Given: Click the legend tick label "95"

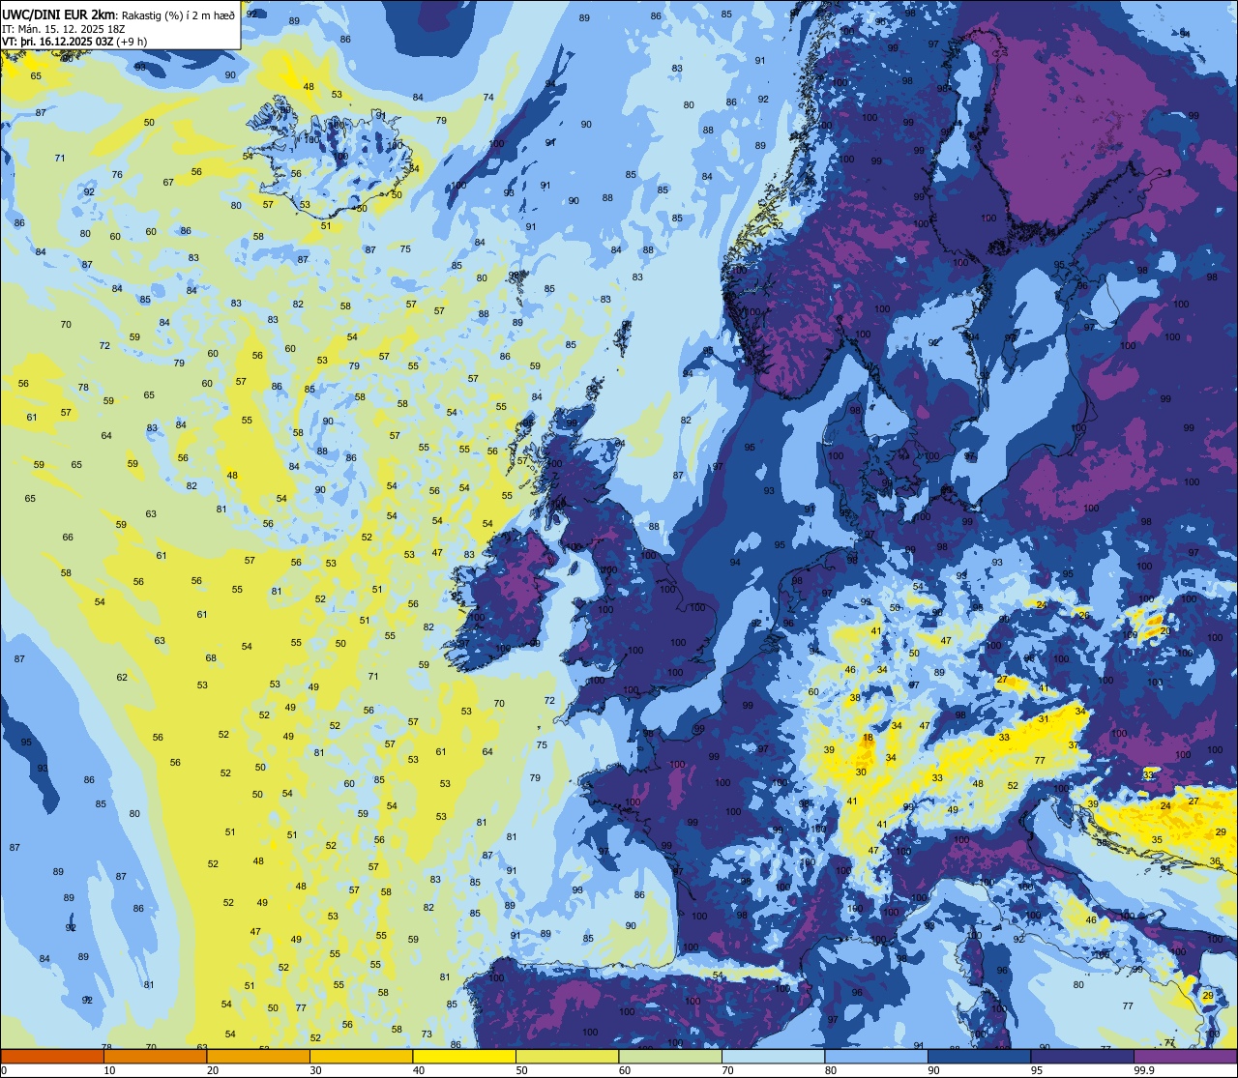Looking at the screenshot, I should tap(1037, 1070).
